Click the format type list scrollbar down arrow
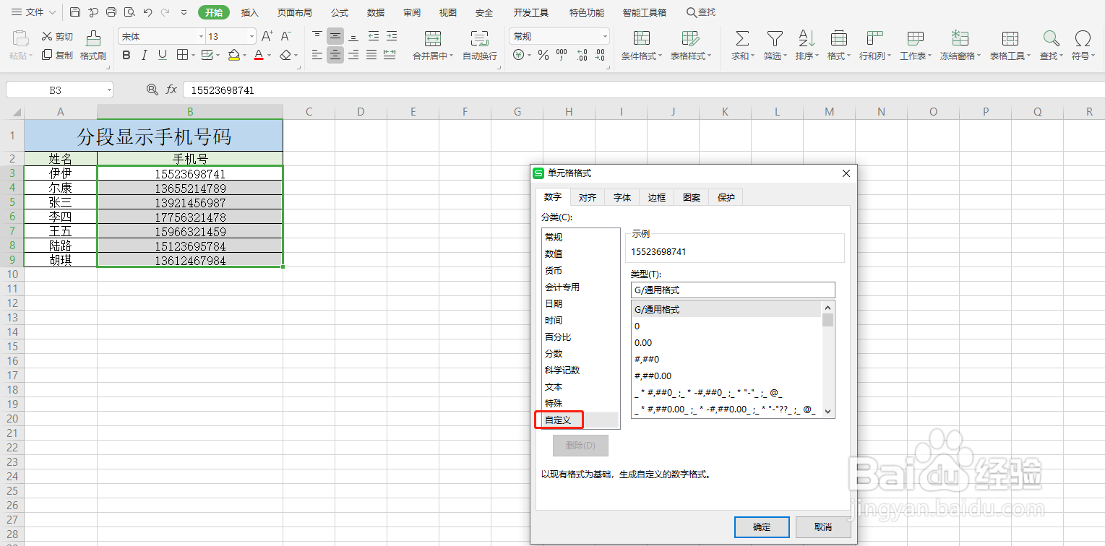 828,411
